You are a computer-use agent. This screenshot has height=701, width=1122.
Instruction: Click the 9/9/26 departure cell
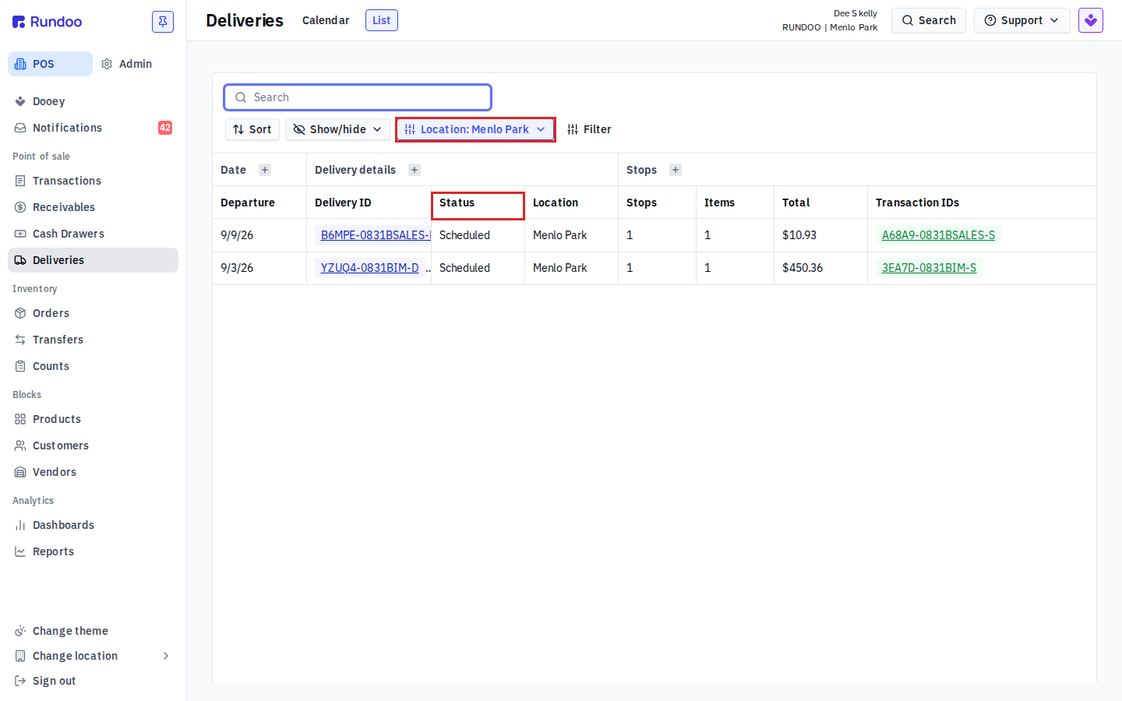coord(259,235)
